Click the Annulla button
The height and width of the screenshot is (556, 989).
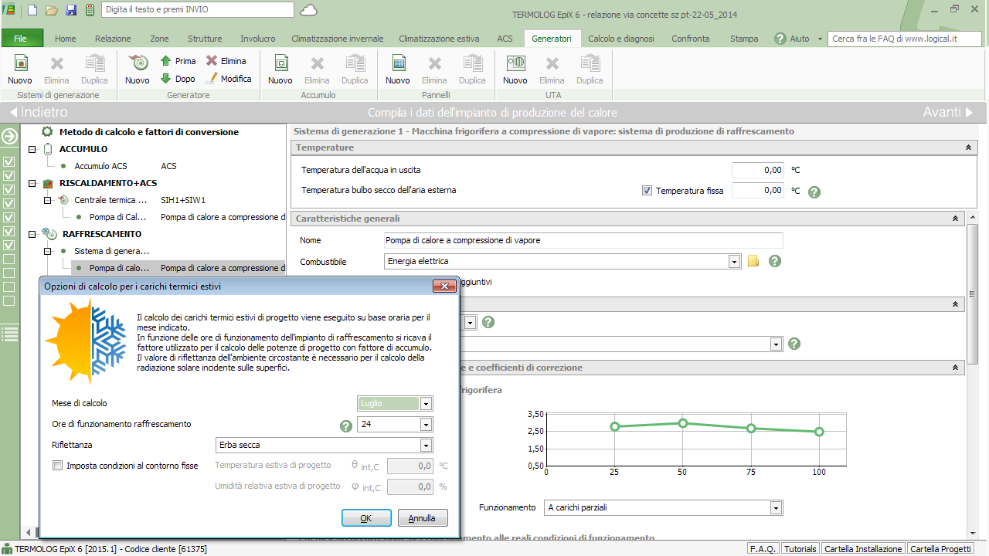pyautogui.click(x=422, y=518)
